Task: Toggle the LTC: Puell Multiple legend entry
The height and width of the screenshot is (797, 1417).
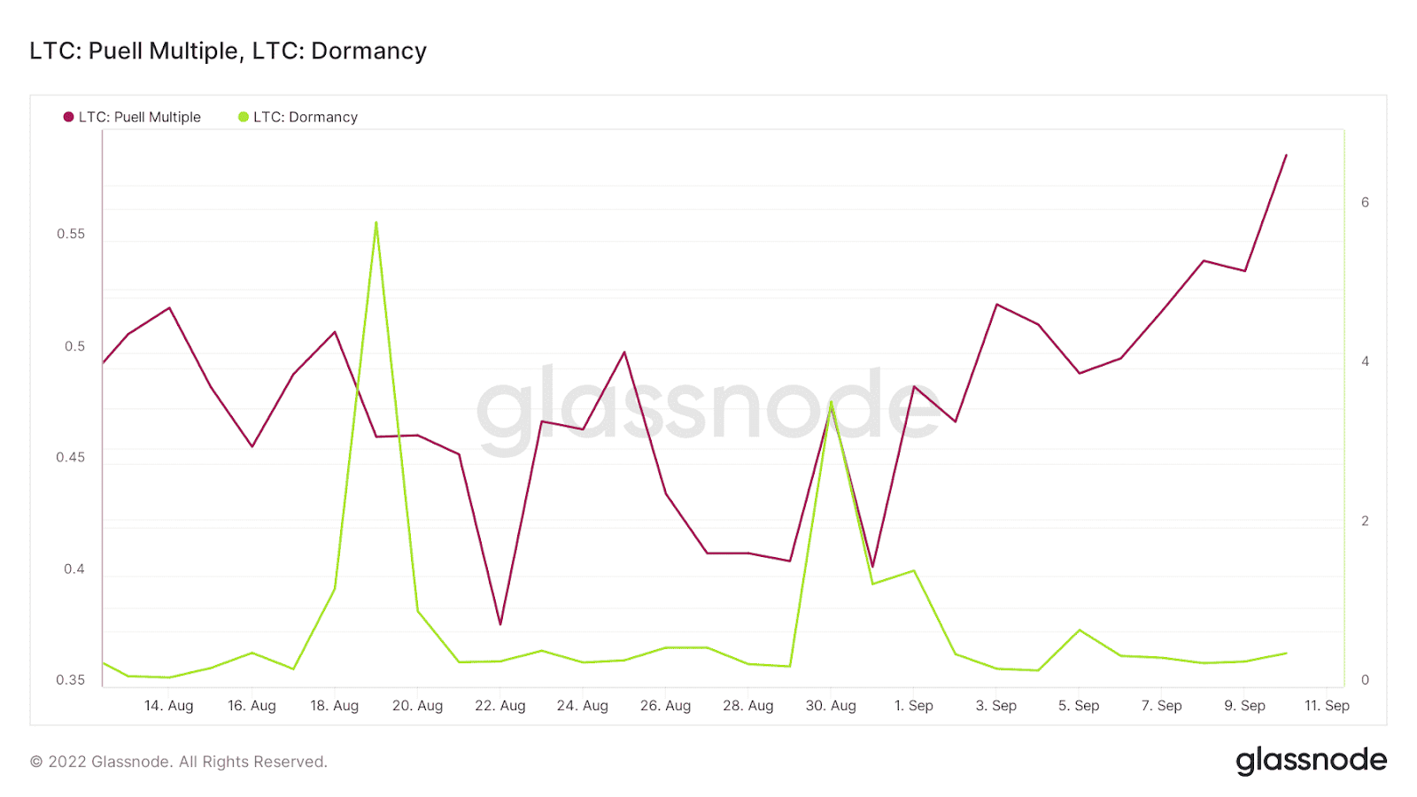Action: pyautogui.click(x=132, y=117)
